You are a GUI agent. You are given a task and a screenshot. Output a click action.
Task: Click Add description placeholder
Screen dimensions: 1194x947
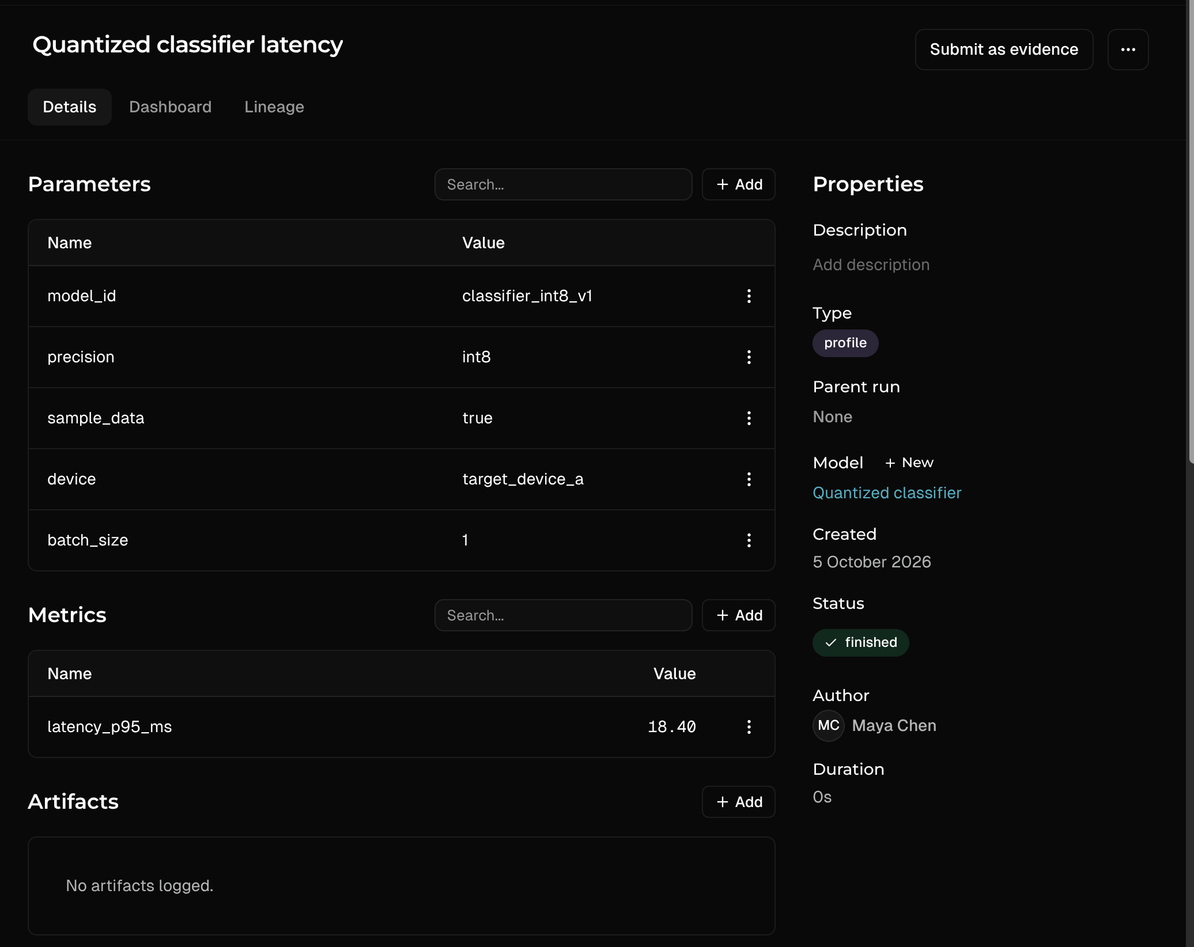[871, 265]
